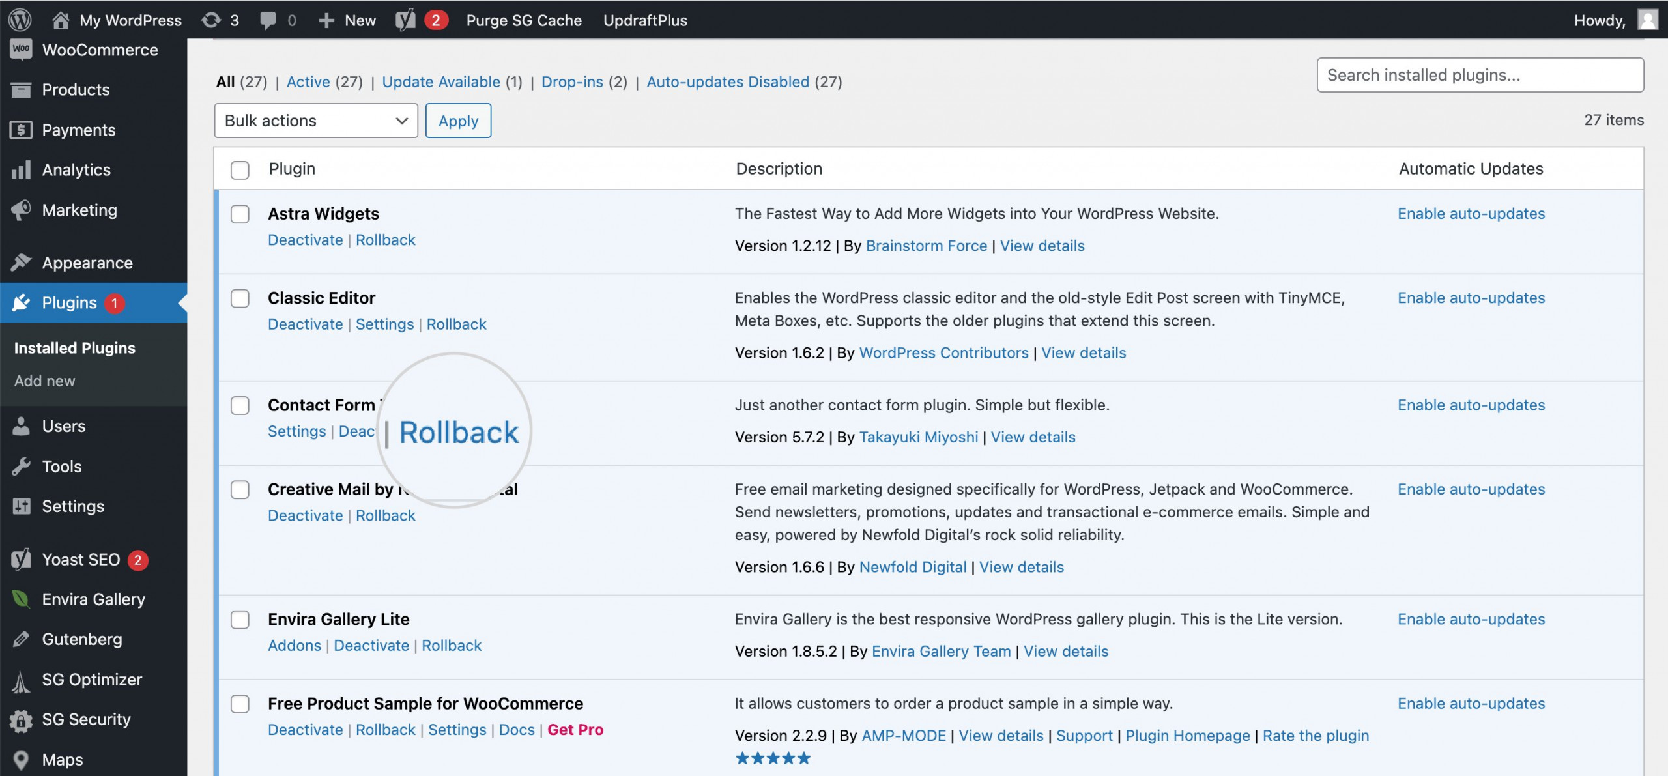Click the Products sidebar icon
Viewport: 1668px width, 776px height.
pyautogui.click(x=21, y=90)
